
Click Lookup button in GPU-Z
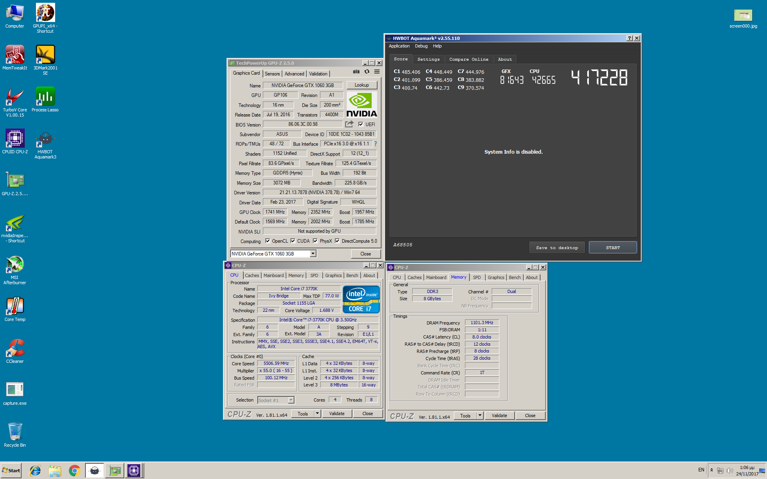(x=362, y=85)
